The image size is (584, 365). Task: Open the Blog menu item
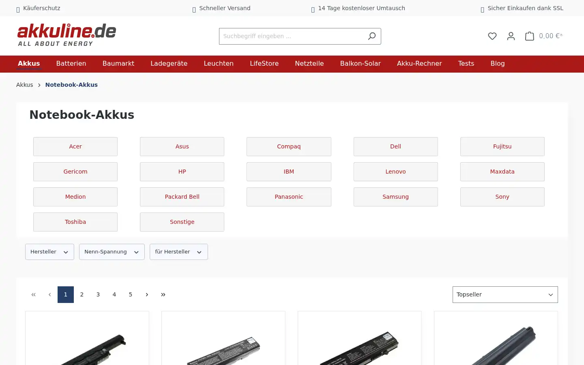(x=498, y=64)
